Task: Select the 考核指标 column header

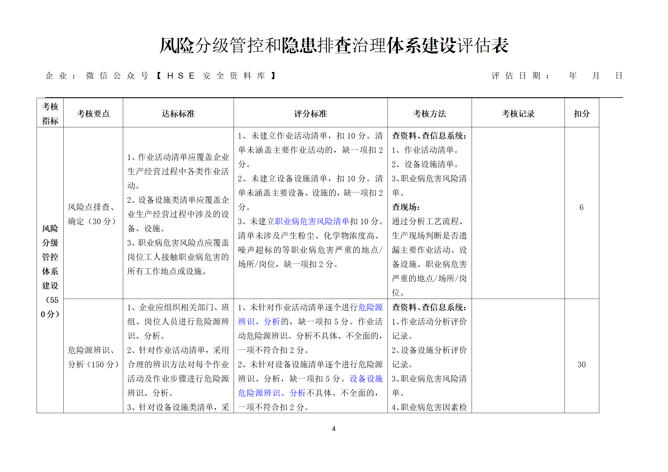Action: coord(50,113)
